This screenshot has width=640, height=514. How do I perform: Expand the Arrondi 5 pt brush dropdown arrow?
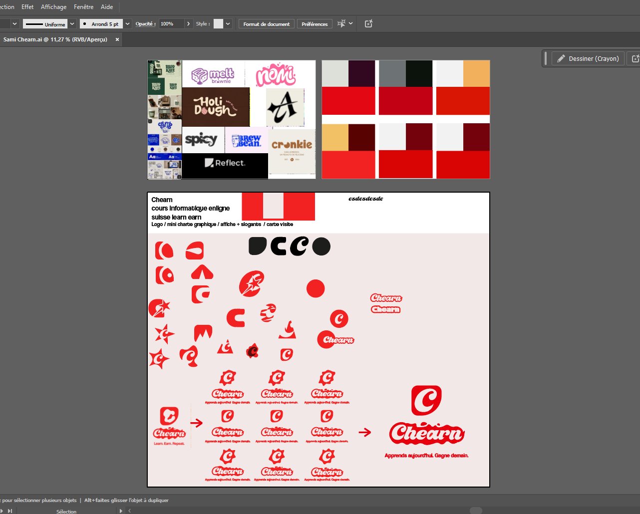pos(127,24)
